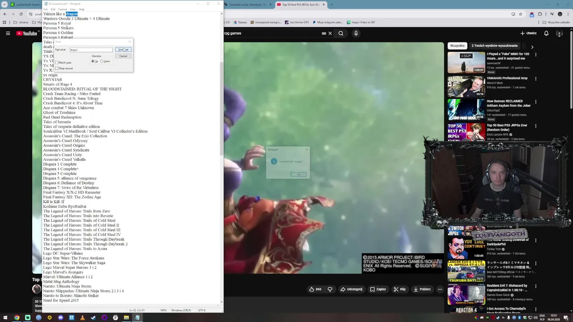Open Notepad Edit menu
Image resolution: width=573 pixels, height=322 pixels.
[53, 9]
